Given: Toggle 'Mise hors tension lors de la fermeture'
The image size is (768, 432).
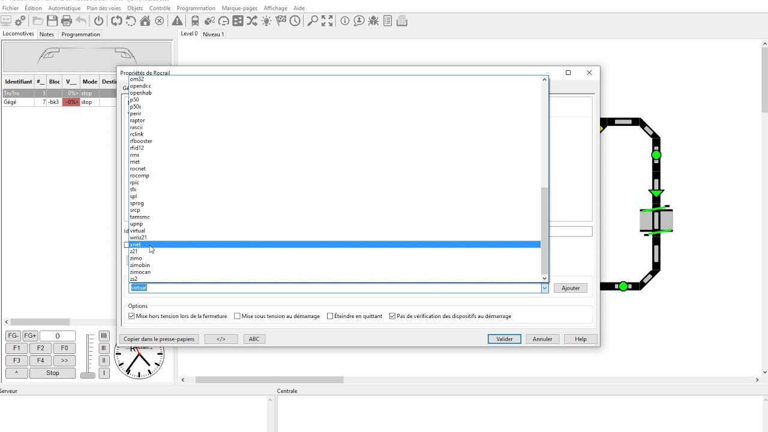Looking at the screenshot, I should tap(178, 316).
